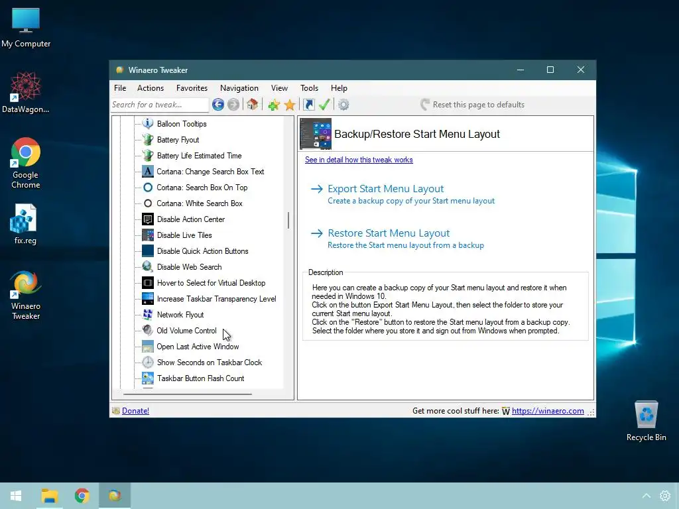This screenshot has height=509, width=679.
Task: Click the Cortana White Search Box icon
Action: pos(148,203)
